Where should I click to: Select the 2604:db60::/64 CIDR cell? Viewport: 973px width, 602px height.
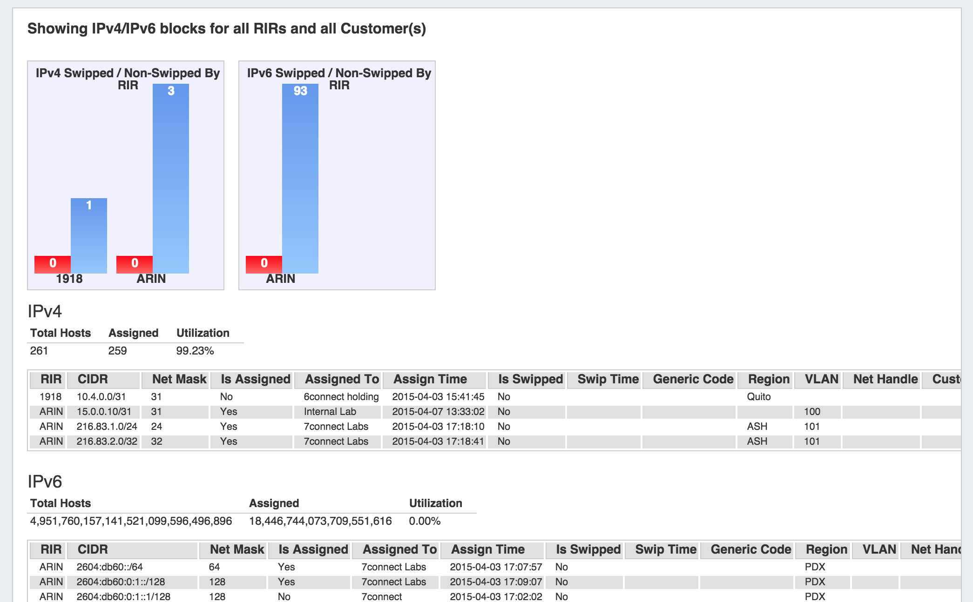(x=109, y=567)
